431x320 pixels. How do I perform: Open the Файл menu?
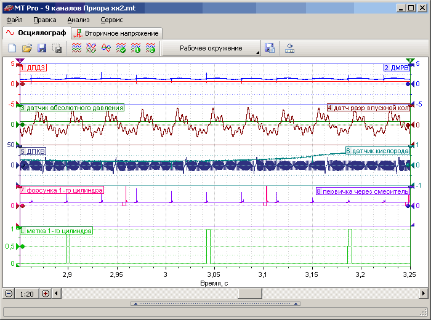[x=14, y=20]
